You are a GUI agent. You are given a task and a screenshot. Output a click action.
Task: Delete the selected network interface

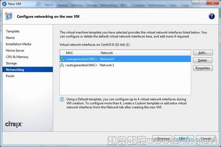[203, 60]
